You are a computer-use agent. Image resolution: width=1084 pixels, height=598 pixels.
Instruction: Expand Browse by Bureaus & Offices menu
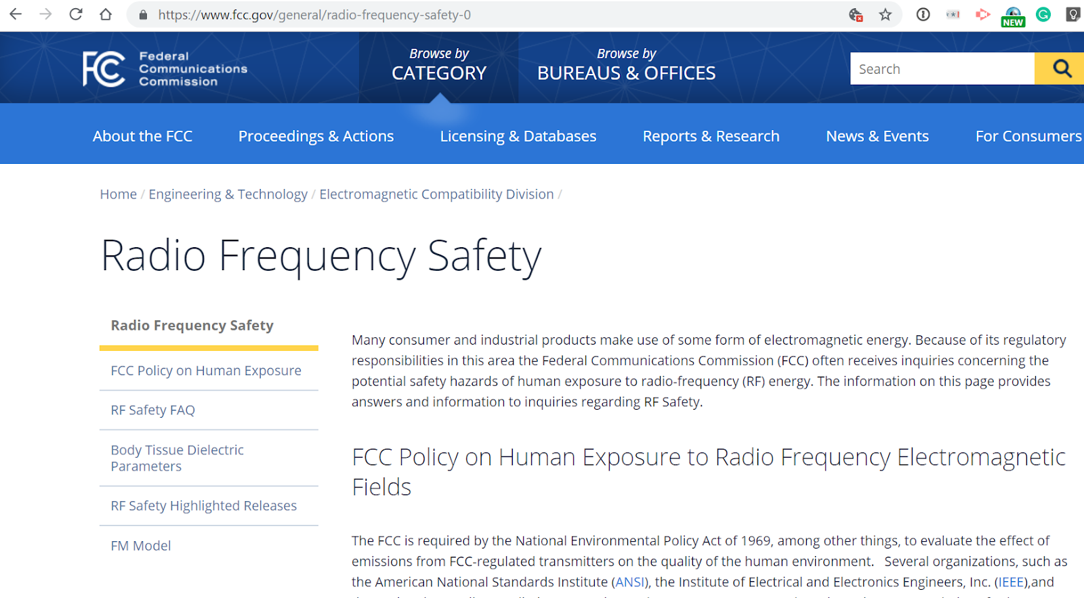tap(626, 65)
